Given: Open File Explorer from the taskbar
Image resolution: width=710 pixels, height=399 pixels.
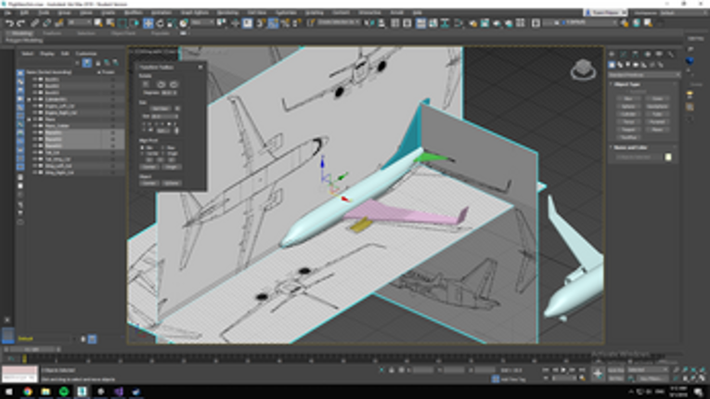Looking at the screenshot, I should (x=45, y=392).
